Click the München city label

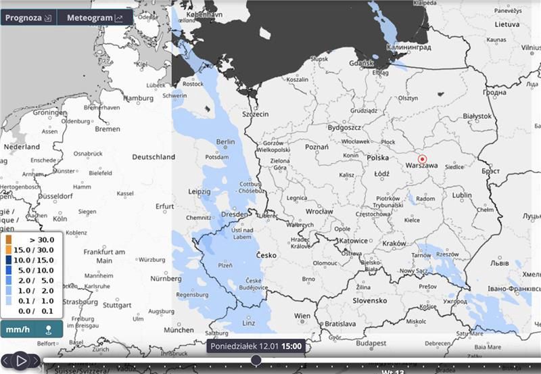(179, 330)
